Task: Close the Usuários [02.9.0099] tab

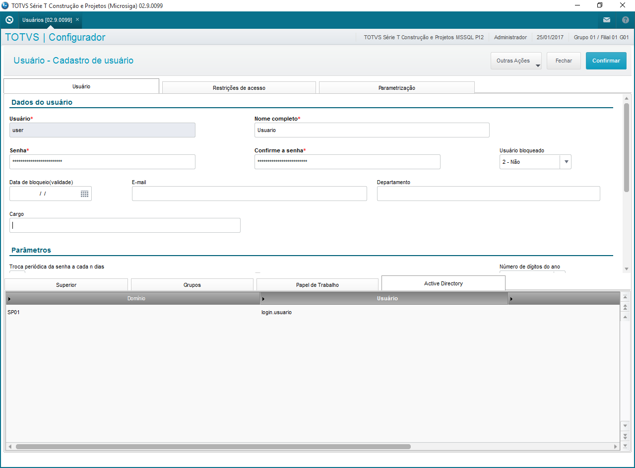Action: click(77, 19)
